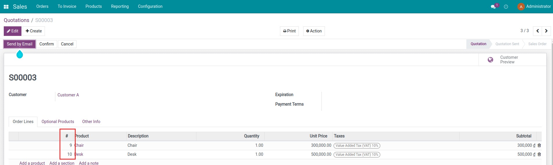This screenshot has width=553, height=165.
Task: Click the Customer Preview globe icon
Action: point(490,60)
